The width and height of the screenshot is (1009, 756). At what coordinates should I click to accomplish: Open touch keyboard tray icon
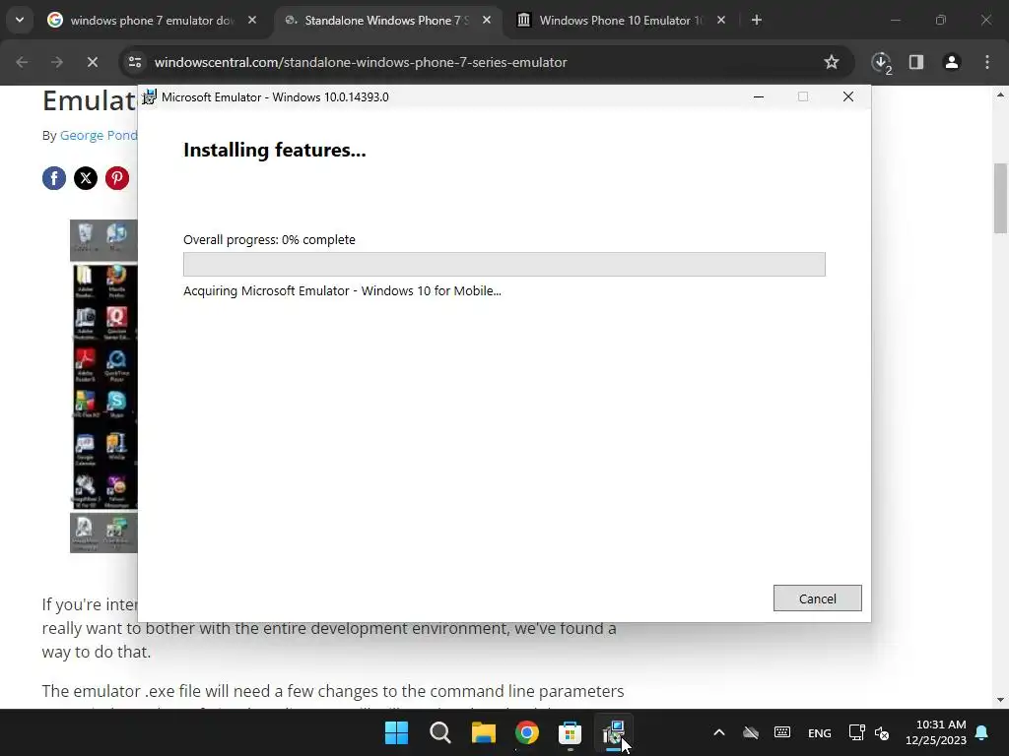coord(782,732)
